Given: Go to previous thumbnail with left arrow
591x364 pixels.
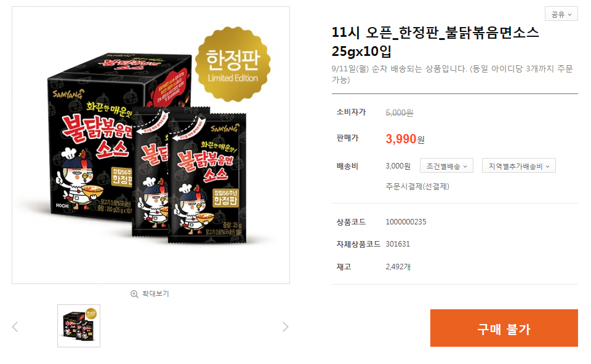Looking at the screenshot, I should [15, 326].
